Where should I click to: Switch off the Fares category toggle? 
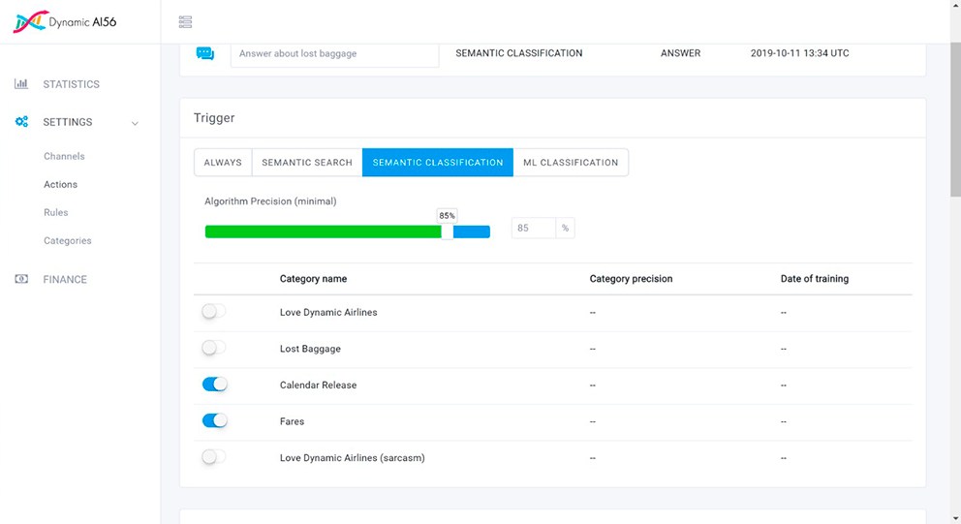214,420
